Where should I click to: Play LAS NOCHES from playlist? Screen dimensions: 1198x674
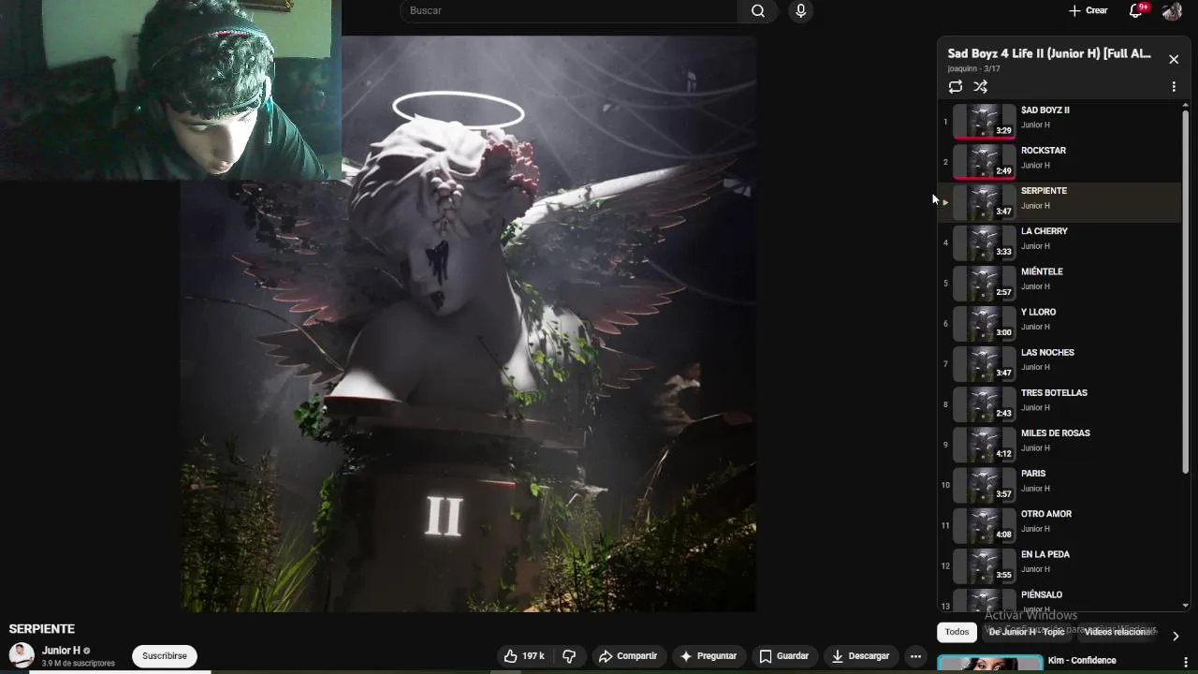point(1060,363)
